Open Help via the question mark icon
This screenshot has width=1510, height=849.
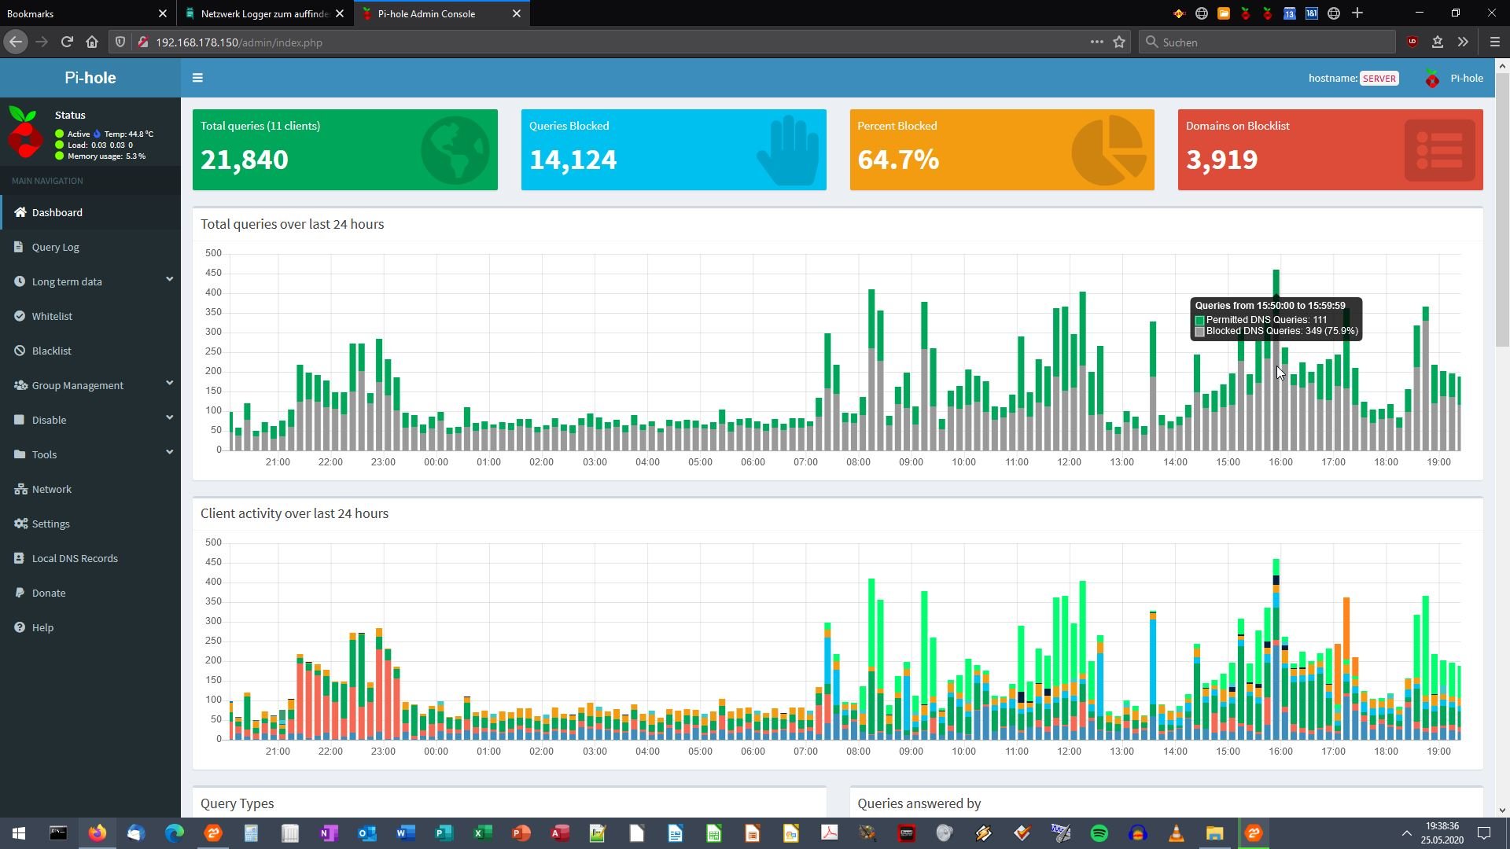coord(20,627)
